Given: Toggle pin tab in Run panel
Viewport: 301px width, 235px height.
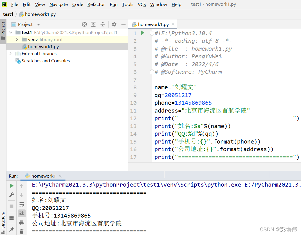Looking at the screenshot, I should [x=12, y=229].
